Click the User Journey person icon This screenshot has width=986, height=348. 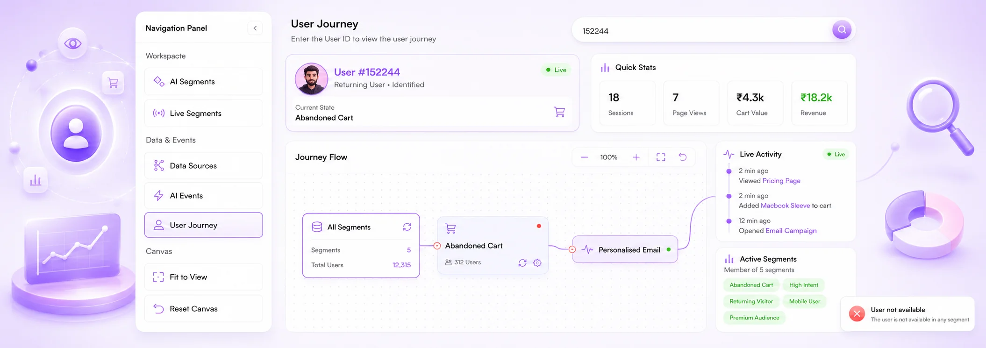[159, 225]
